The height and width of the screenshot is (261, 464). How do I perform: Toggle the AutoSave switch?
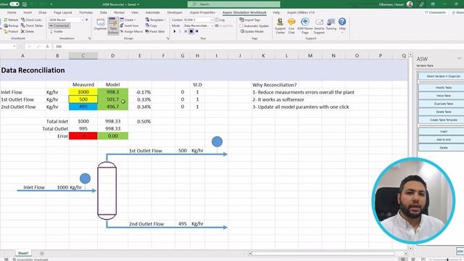[14, 4]
